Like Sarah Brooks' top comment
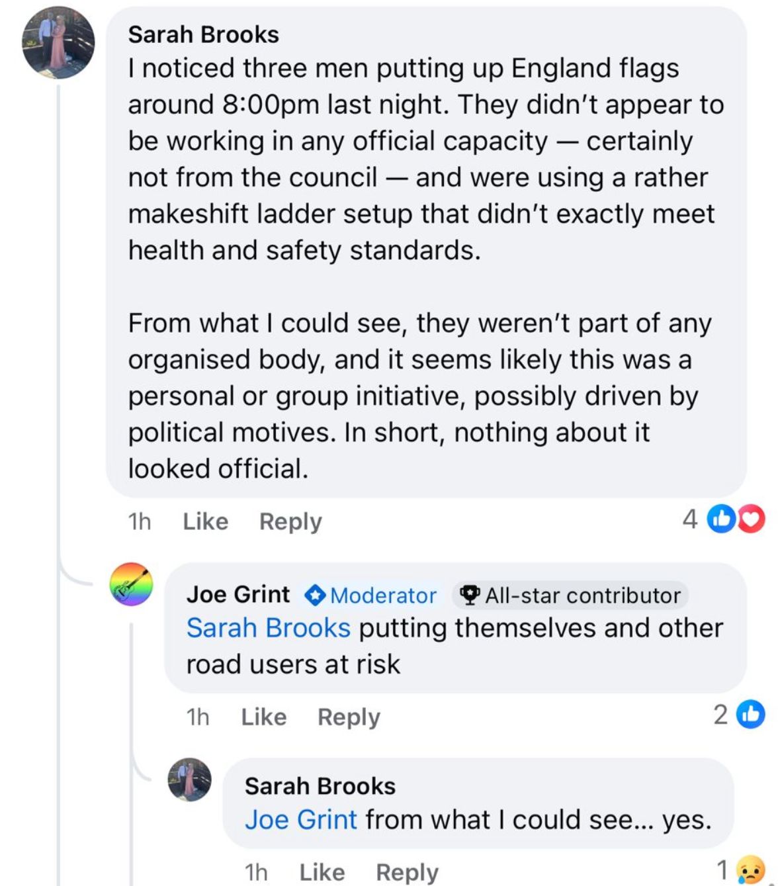This screenshot has width=780, height=886. click(x=206, y=521)
